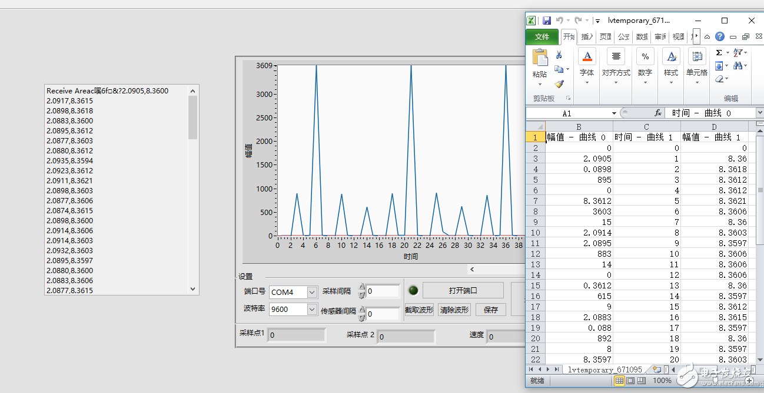Click the 保存 button
This screenshot has width=764, height=393.
point(491,310)
